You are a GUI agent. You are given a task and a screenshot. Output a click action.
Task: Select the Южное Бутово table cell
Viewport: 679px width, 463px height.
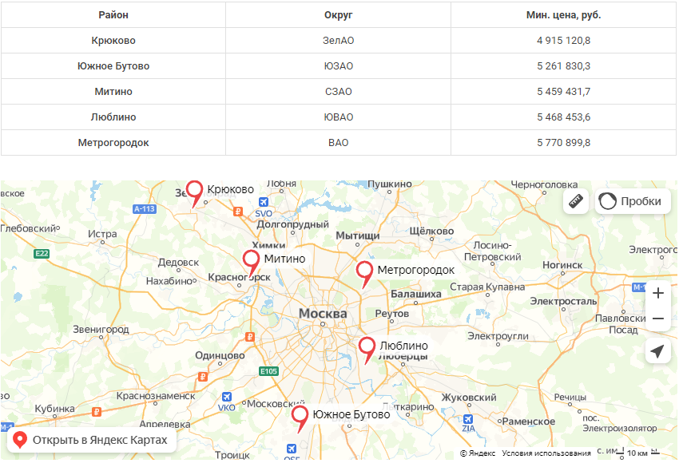coord(113,66)
